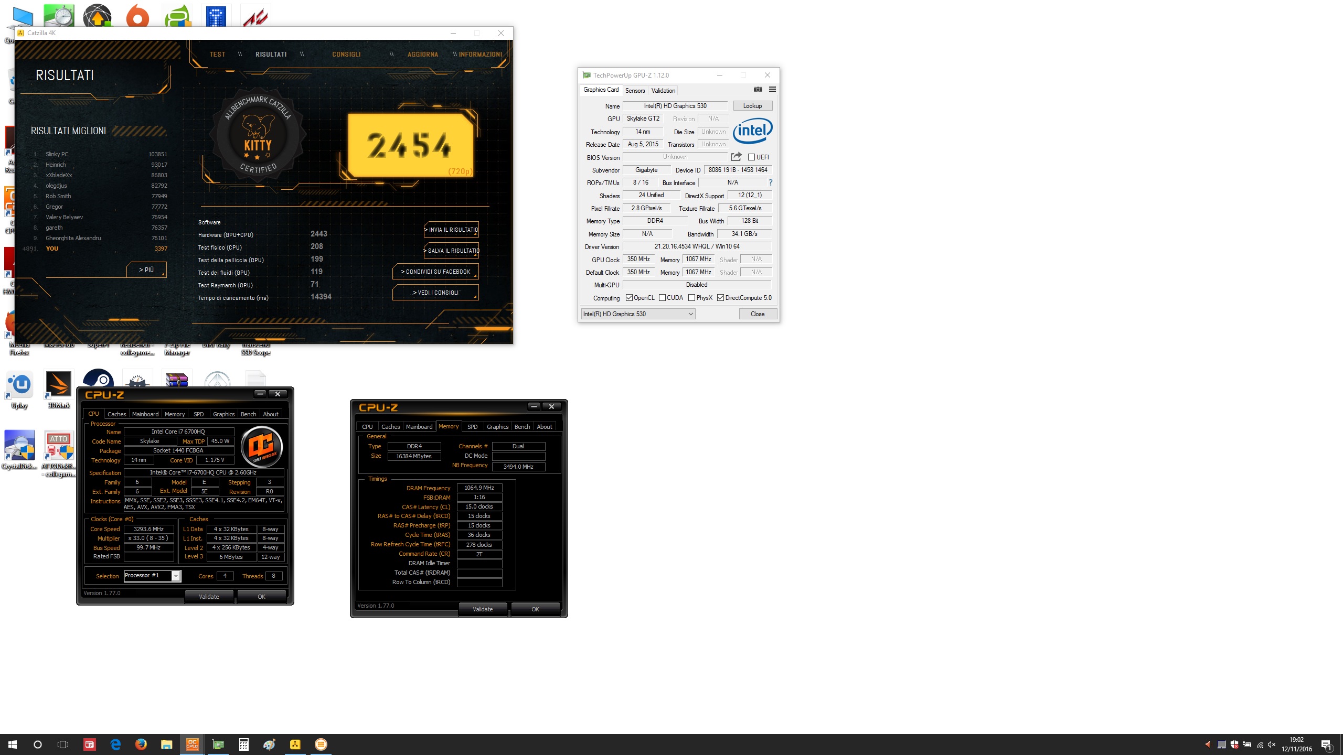Open Microsoft Edge from the taskbar
This screenshot has height=755, width=1343.
[115, 744]
